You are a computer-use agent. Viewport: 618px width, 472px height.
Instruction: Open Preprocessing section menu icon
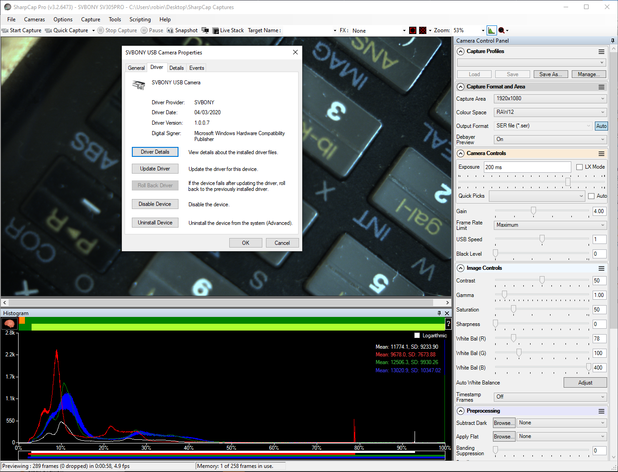point(601,411)
